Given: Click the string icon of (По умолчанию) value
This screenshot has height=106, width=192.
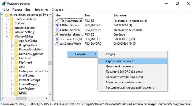Looking at the screenshot, I should point(57,21).
